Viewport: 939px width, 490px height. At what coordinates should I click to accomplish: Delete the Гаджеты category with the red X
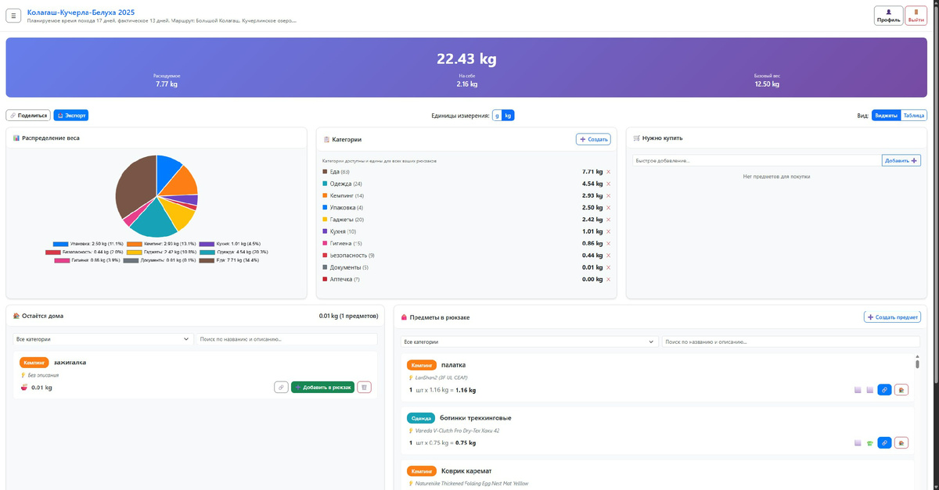point(608,220)
